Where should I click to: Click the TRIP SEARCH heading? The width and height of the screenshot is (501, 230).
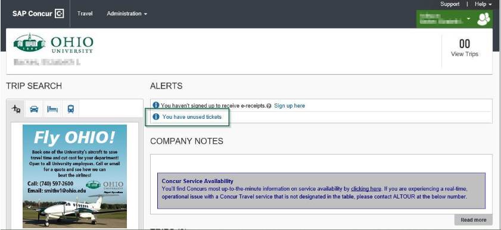[x=34, y=86]
